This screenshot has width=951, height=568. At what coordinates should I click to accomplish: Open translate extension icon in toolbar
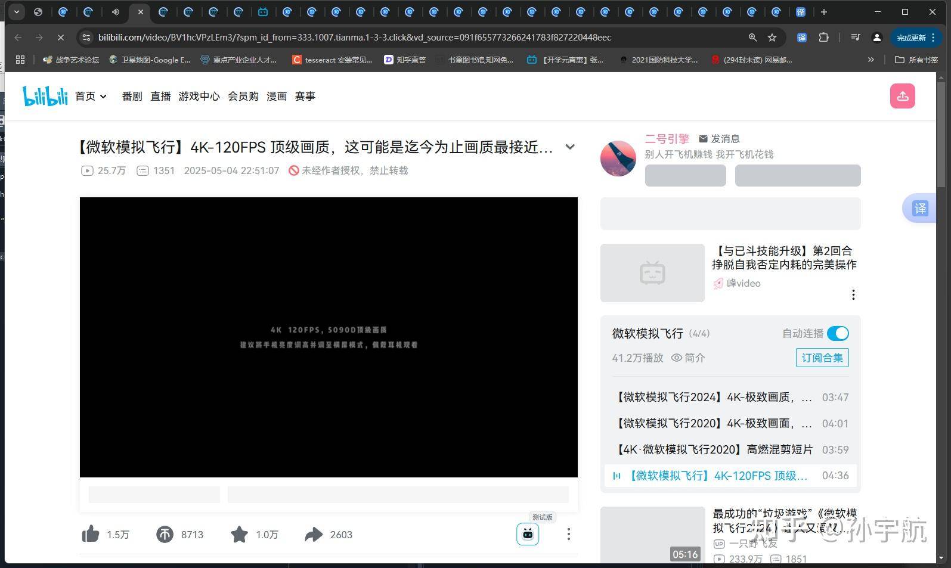(x=802, y=38)
